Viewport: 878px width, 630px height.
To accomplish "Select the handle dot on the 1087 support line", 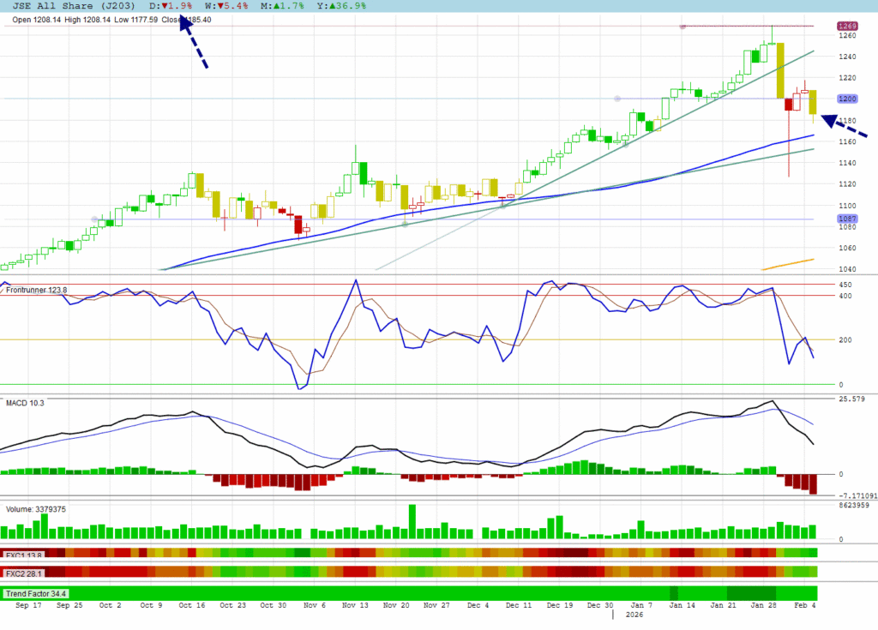I will point(94,219).
